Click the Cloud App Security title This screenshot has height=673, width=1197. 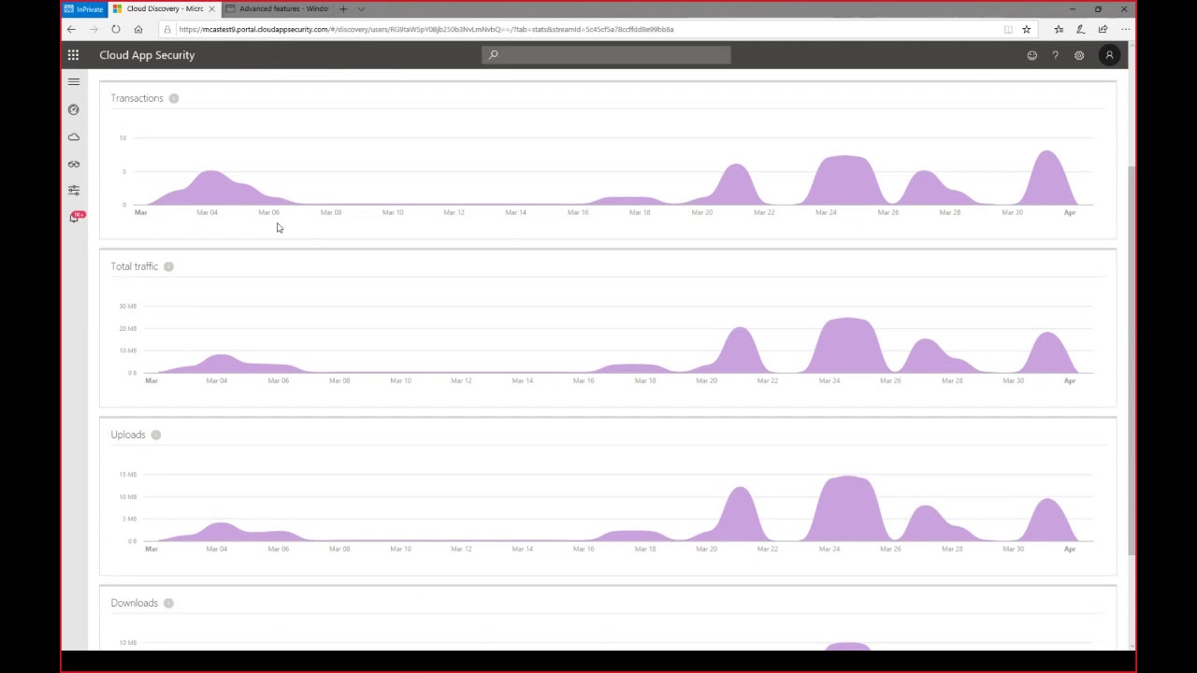click(147, 55)
